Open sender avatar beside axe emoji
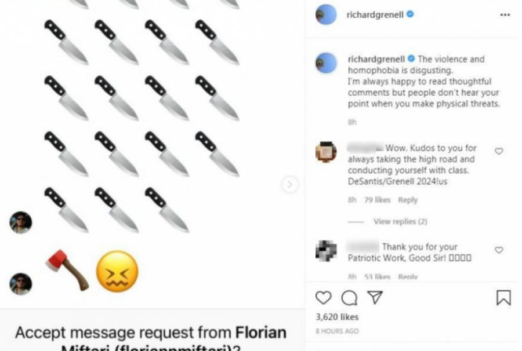The width and height of the screenshot is (522, 351). coord(21,284)
